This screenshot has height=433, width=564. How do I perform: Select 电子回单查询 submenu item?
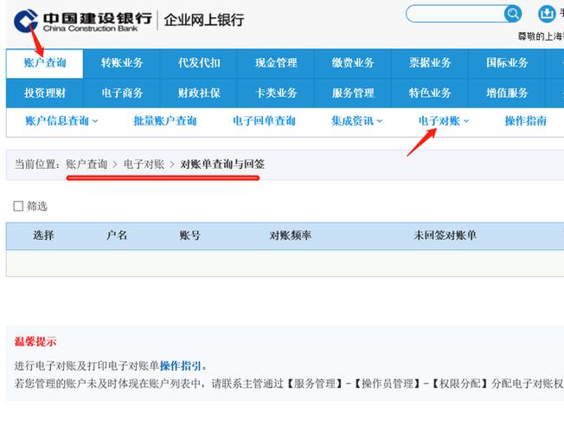coord(264,120)
